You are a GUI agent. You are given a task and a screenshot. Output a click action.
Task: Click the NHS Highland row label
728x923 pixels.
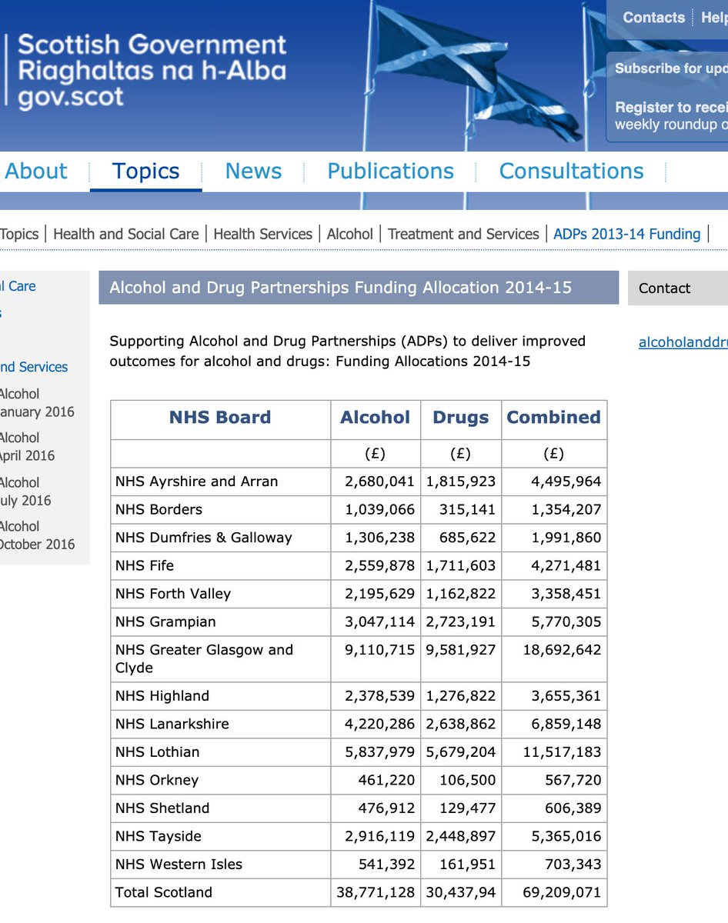tap(162, 696)
